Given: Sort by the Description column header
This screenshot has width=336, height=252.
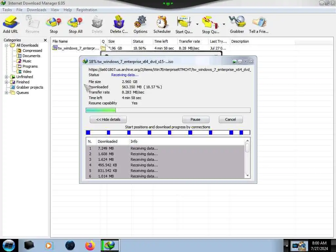Looking at the screenshot, I should tap(262, 41).
